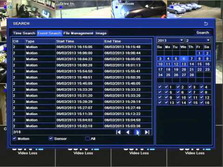Click the return arrow icon in SEARCH header
The image size is (223, 167).
(206, 24)
